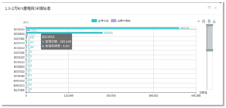Screen dimensions: 226x108
Task: Click the B002913 row label
Action: 19,67
